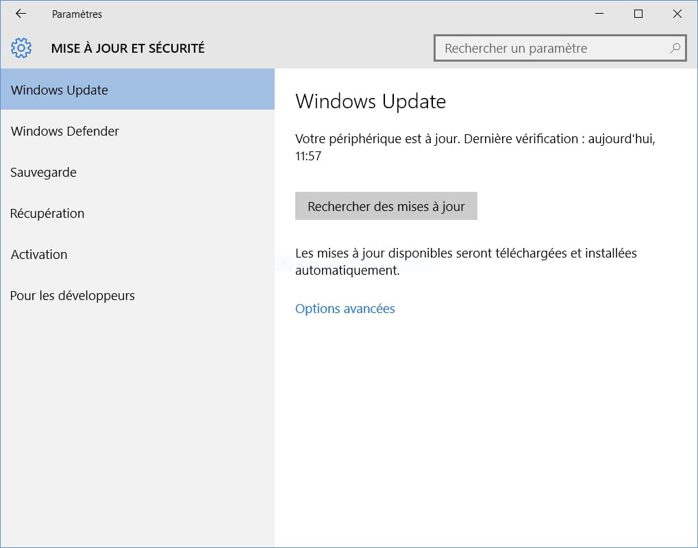Image resolution: width=698 pixels, height=548 pixels.
Task: Click the 'Windows Update' page heading
Action: 371,101
